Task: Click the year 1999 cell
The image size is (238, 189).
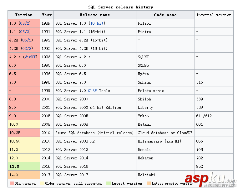Action: 47,91
